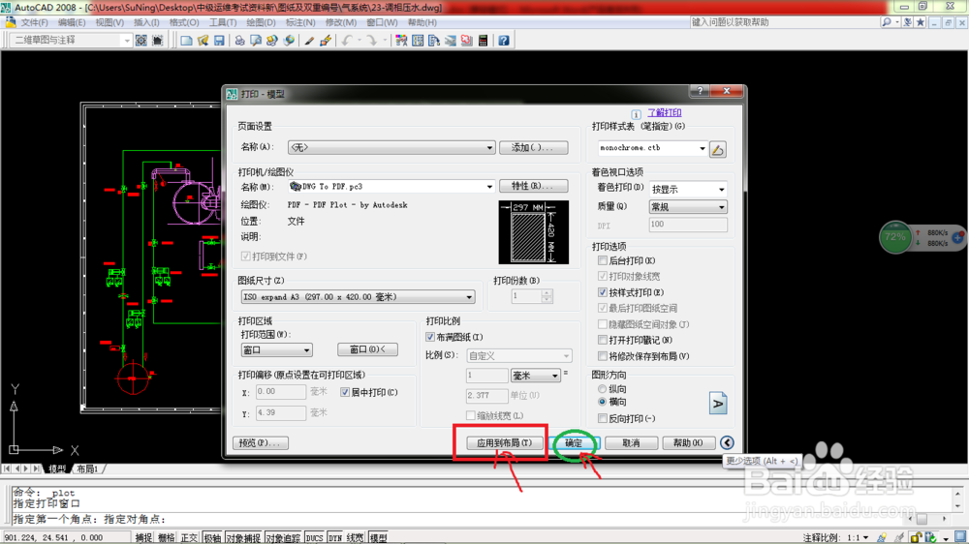Click the Markup Set Manager toolbar icon
This screenshot has height=544, width=969.
coord(467,40)
